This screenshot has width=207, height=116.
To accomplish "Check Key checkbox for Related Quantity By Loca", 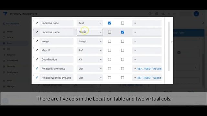I will 109,78.
